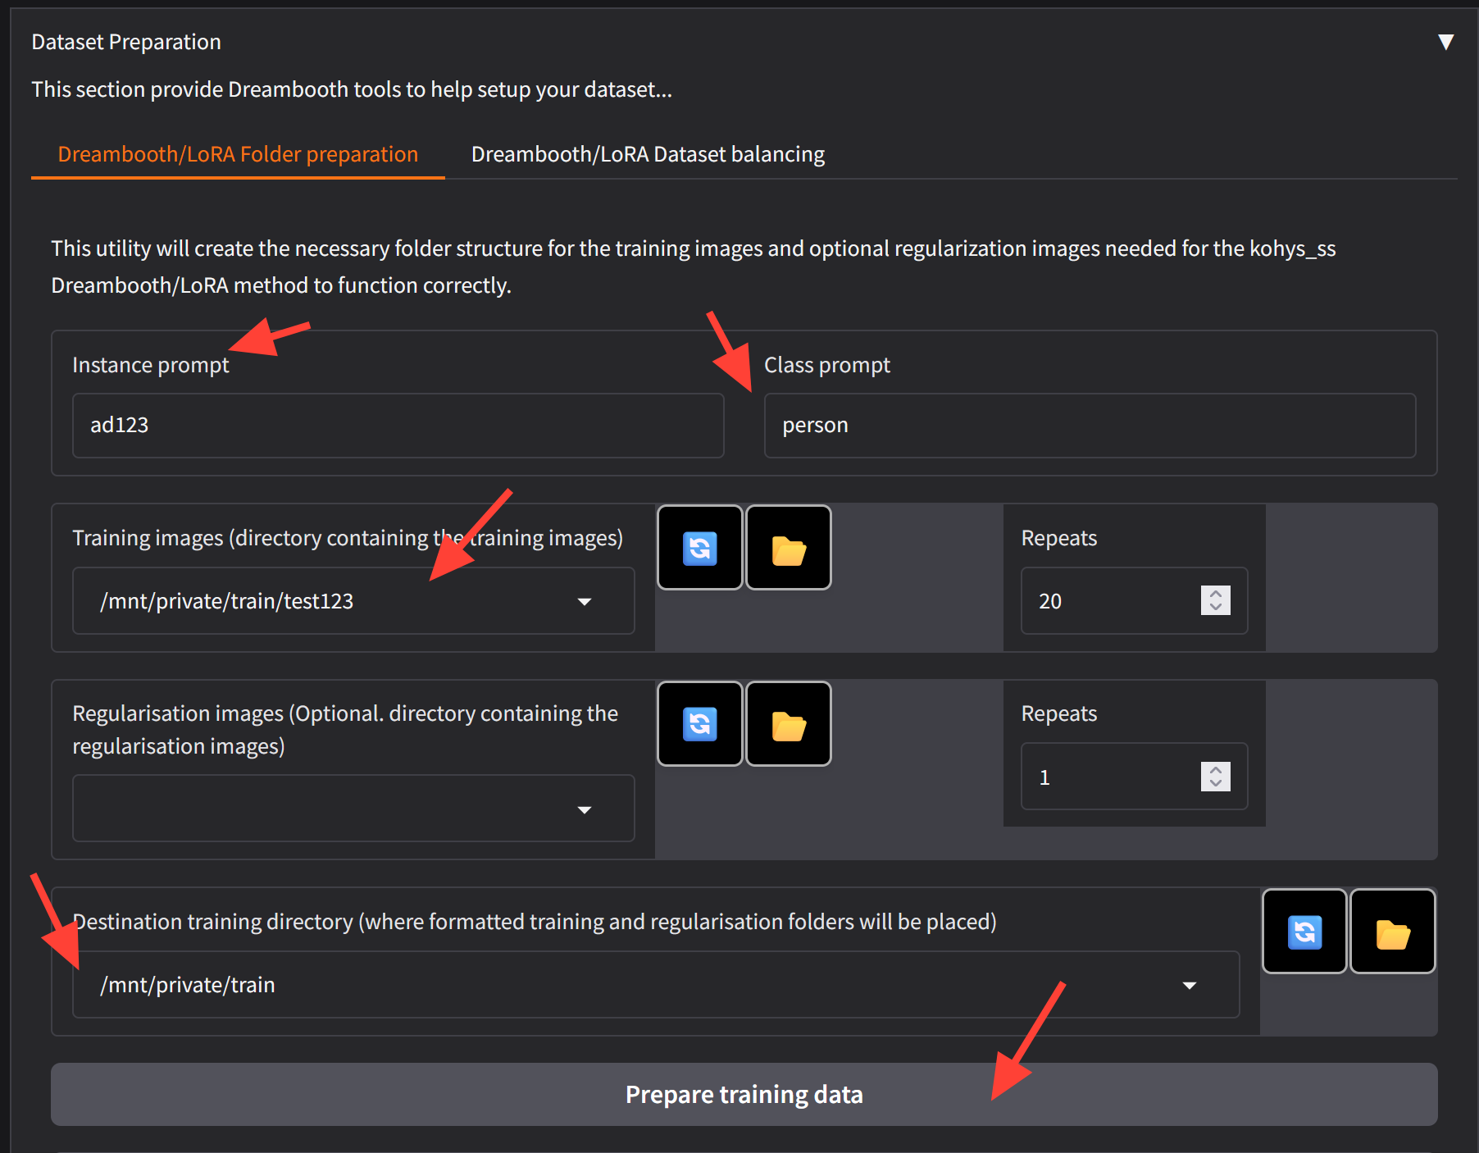Focus the Class prompt input field

point(1089,425)
